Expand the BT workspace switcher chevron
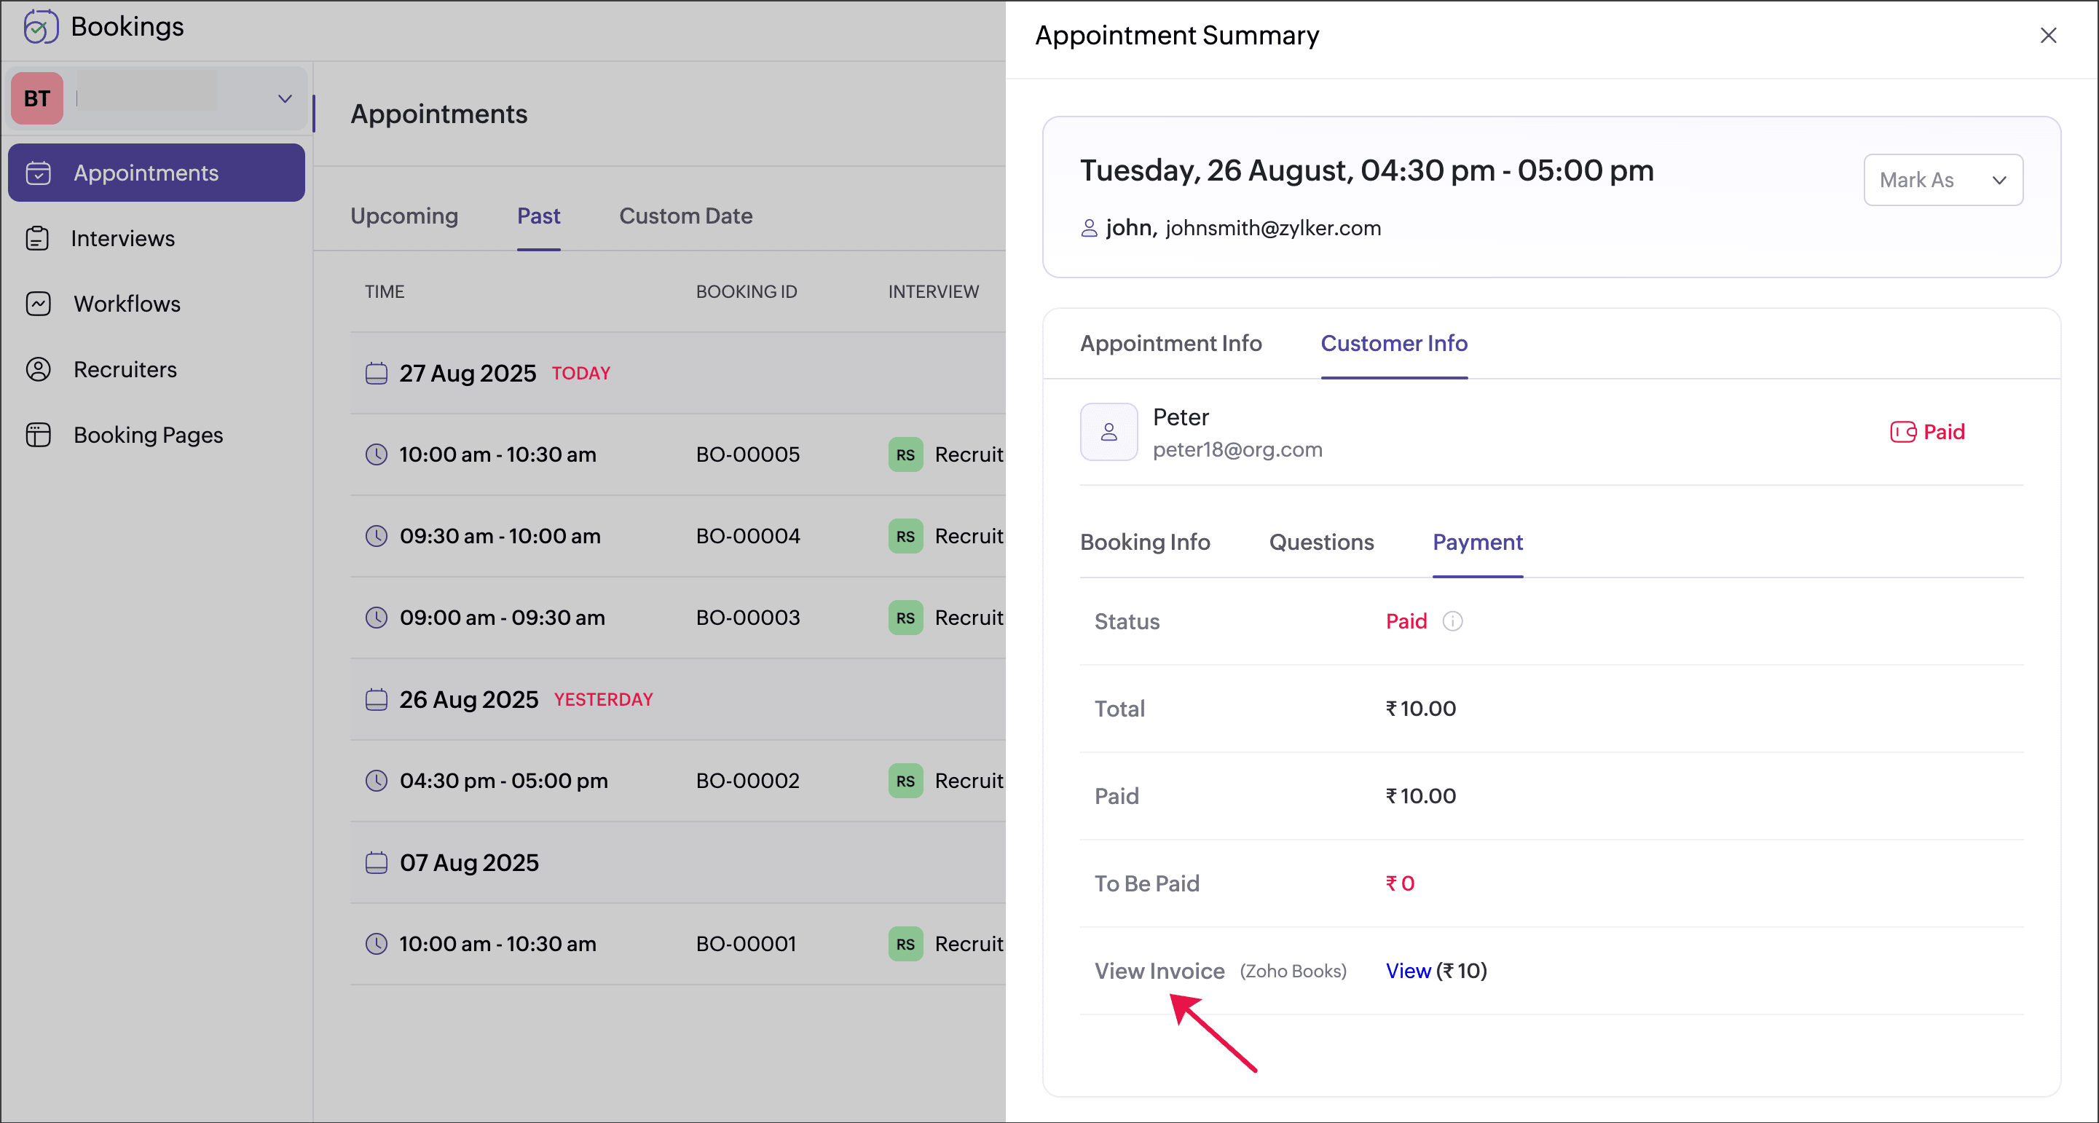2099x1123 pixels. (x=284, y=98)
